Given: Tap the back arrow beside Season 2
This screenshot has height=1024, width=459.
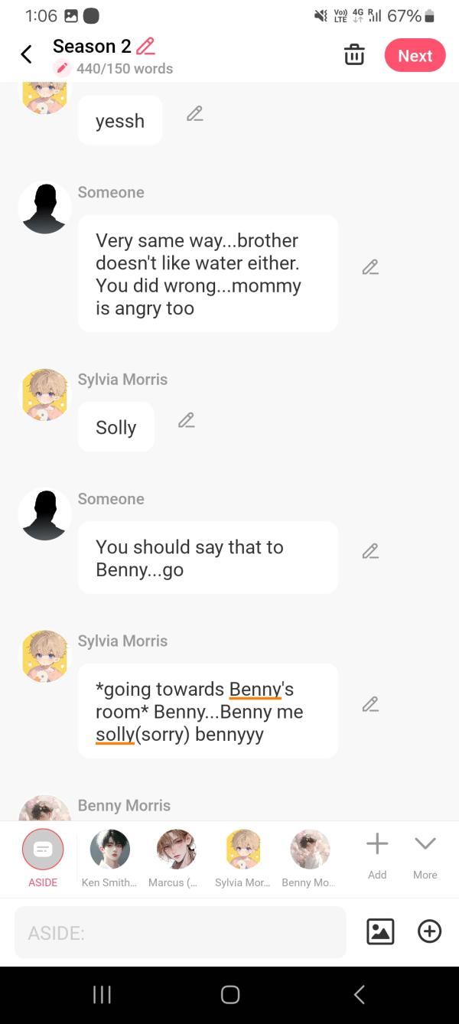Looking at the screenshot, I should (26, 55).
